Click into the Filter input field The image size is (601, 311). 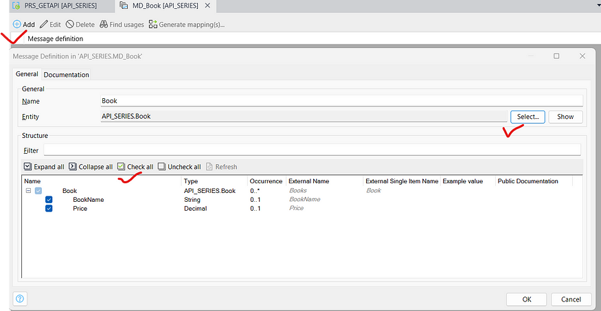click(313, 150)
